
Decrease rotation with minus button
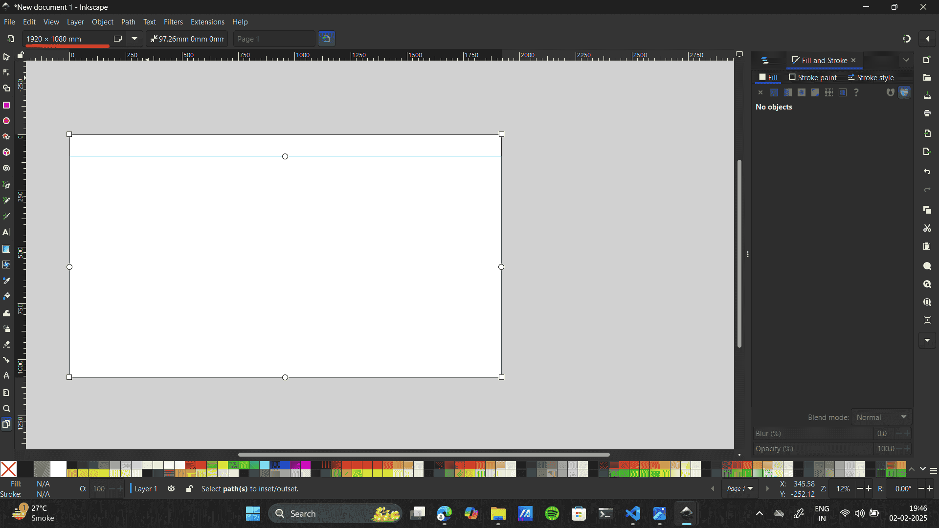coord(921,488)
